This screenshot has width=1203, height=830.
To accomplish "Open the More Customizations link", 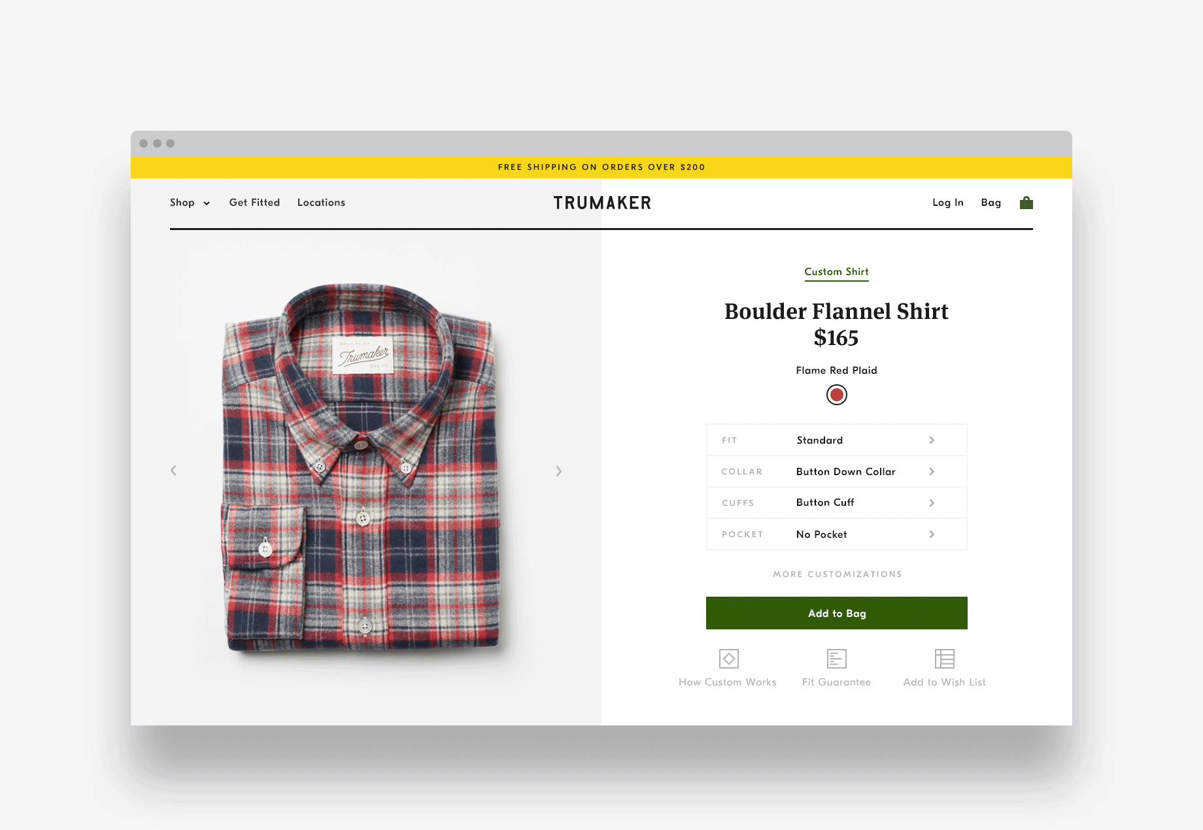I will [838, 574].
